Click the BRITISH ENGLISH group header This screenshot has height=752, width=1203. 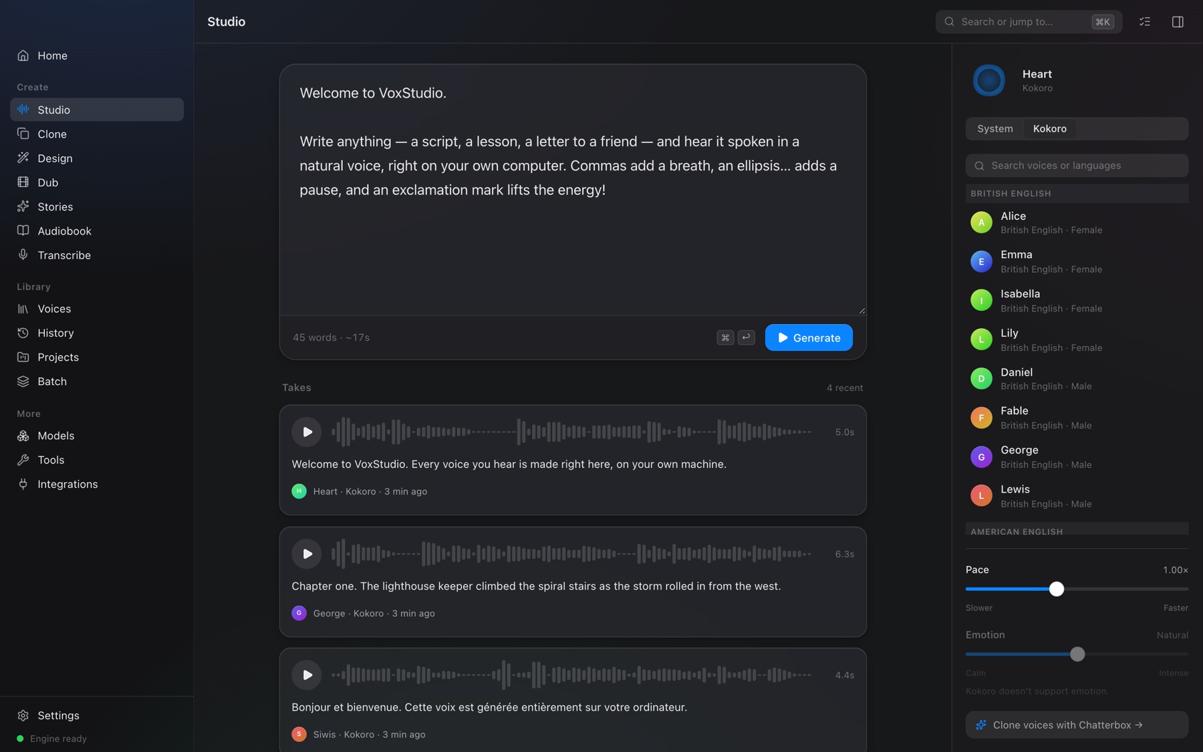tap(1077, 193)
